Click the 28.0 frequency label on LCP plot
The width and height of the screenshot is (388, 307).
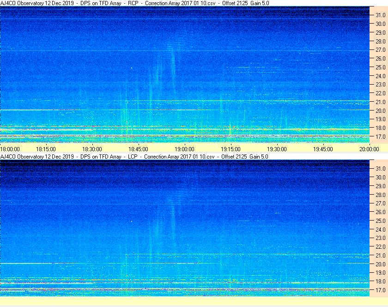[381, 195]
